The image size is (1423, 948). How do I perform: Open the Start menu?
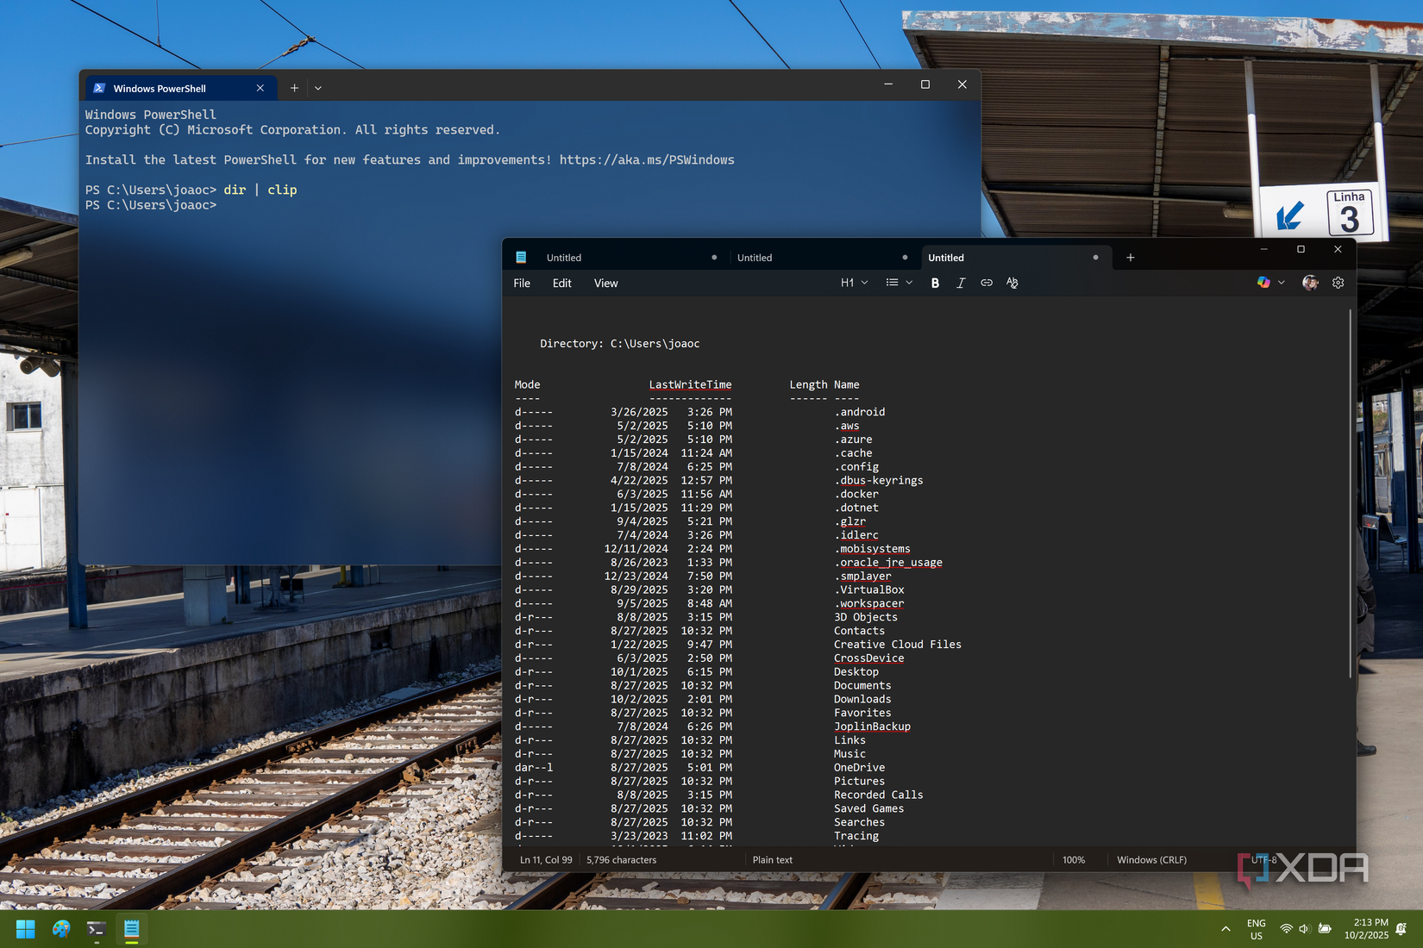(x=25, y=929)
